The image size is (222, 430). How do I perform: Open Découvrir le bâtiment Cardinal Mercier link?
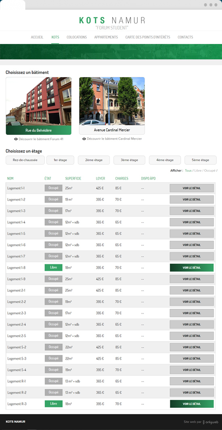[x=115, y=139]
